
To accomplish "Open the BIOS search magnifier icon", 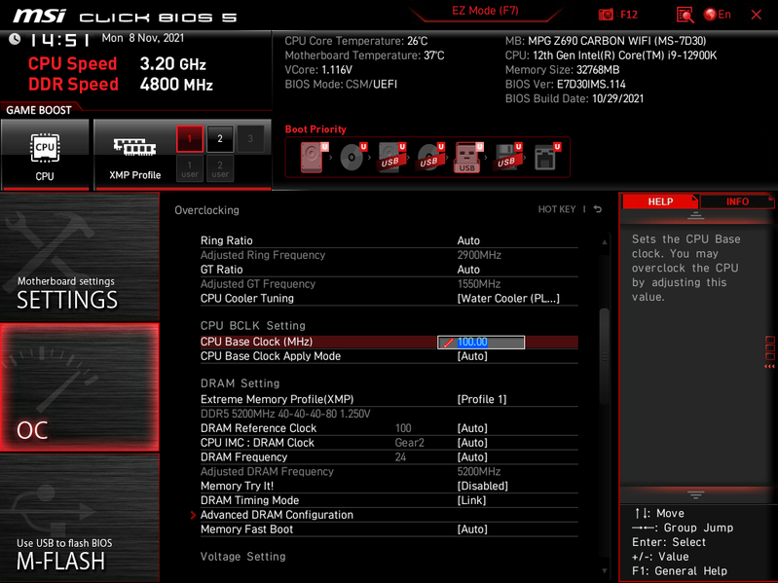I will click(x=685, y=15).
